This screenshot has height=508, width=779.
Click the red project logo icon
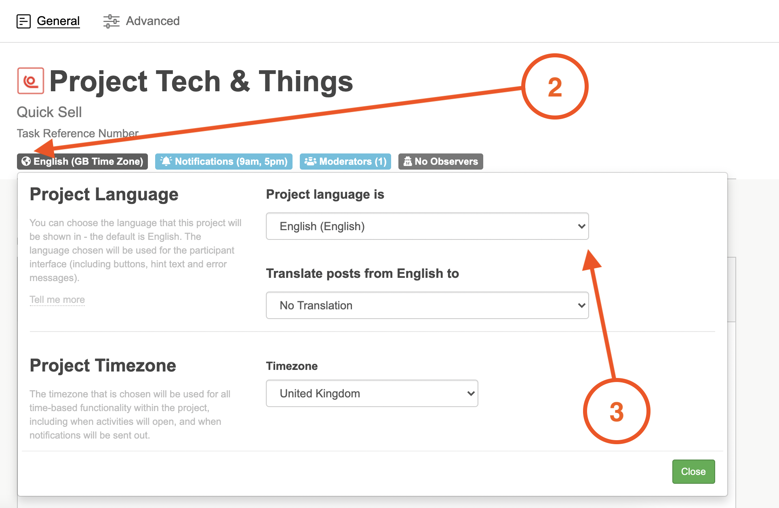(31, 81)
